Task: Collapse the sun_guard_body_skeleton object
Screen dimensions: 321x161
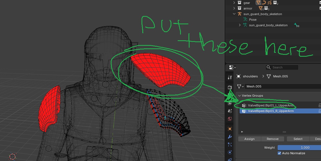Action: [x=234, y=14]
